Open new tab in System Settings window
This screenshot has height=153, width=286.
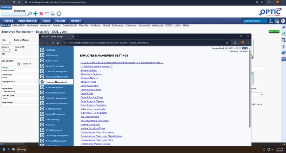coord(78,36)
